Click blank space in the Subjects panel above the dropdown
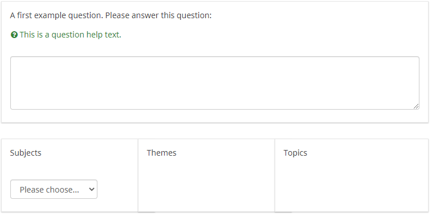432x217 pixels. click(x=70, y=169)
